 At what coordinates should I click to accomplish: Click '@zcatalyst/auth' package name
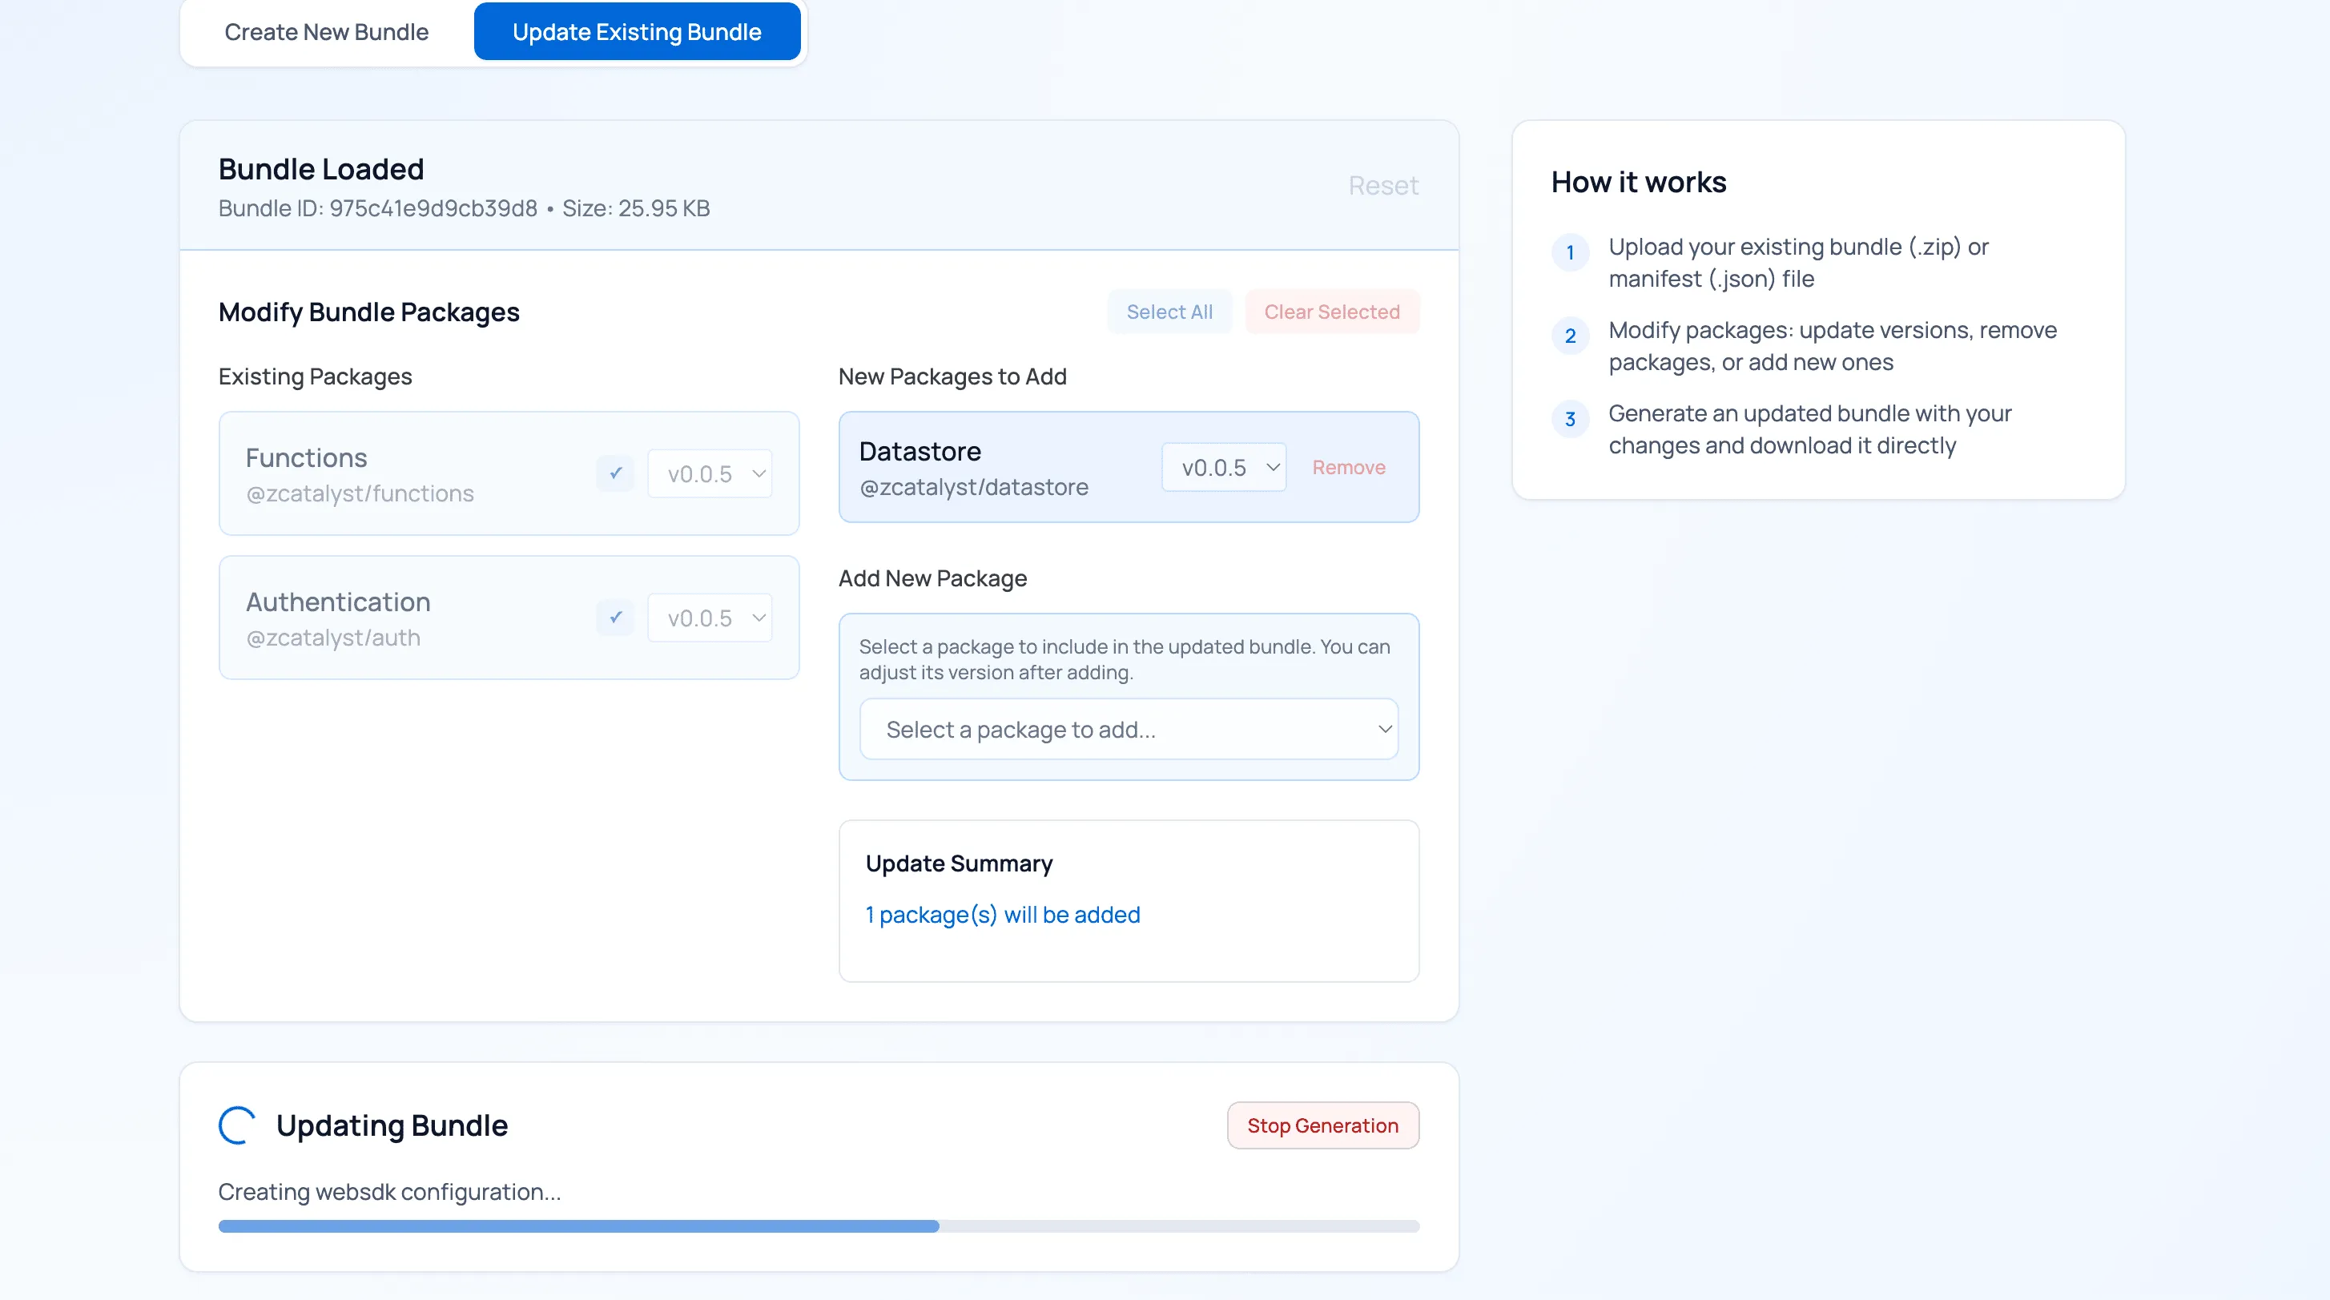333,638
